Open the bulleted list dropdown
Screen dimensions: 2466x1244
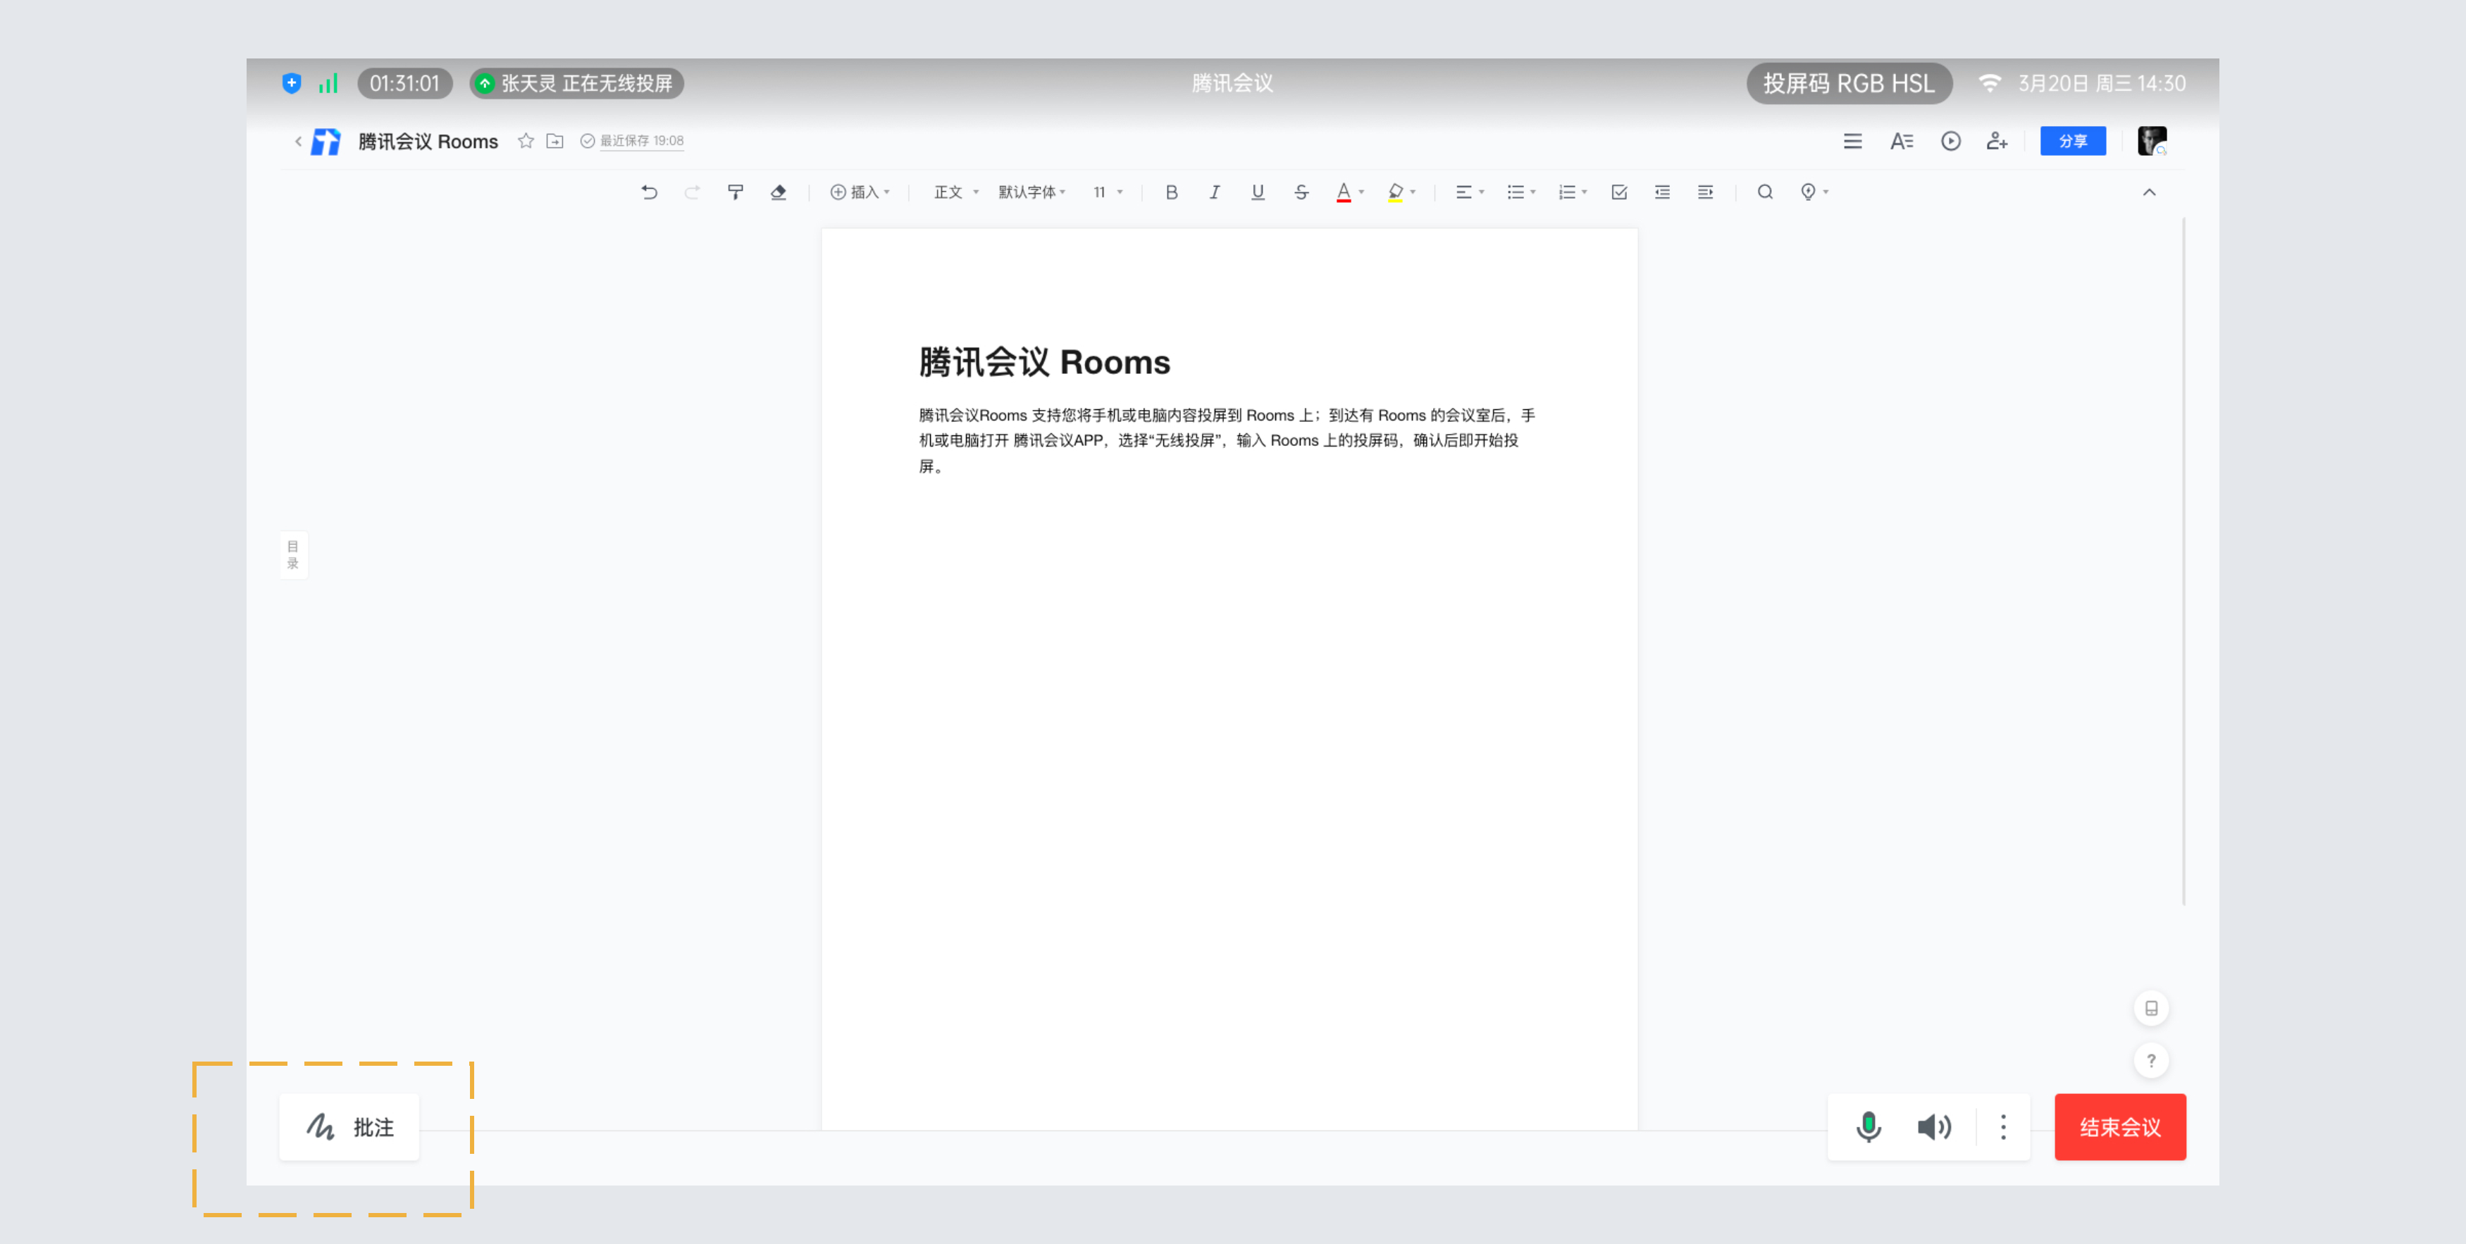pos(1521,192)
